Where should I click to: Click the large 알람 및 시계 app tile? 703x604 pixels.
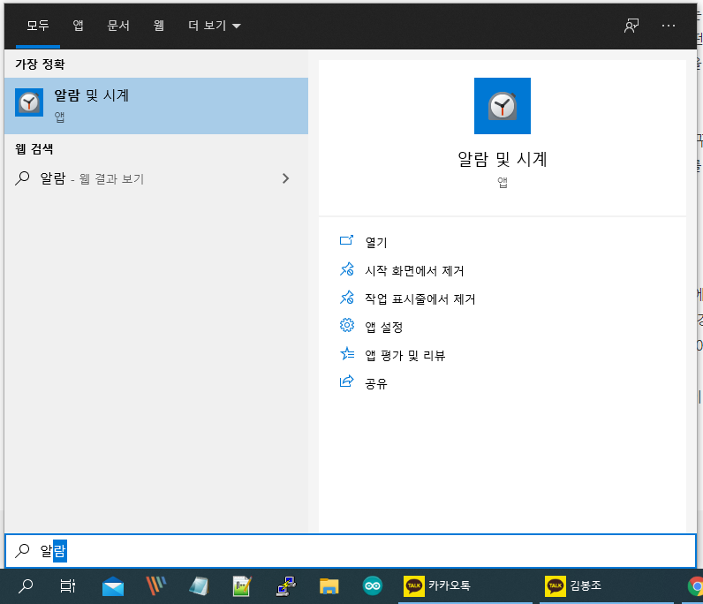503,106
